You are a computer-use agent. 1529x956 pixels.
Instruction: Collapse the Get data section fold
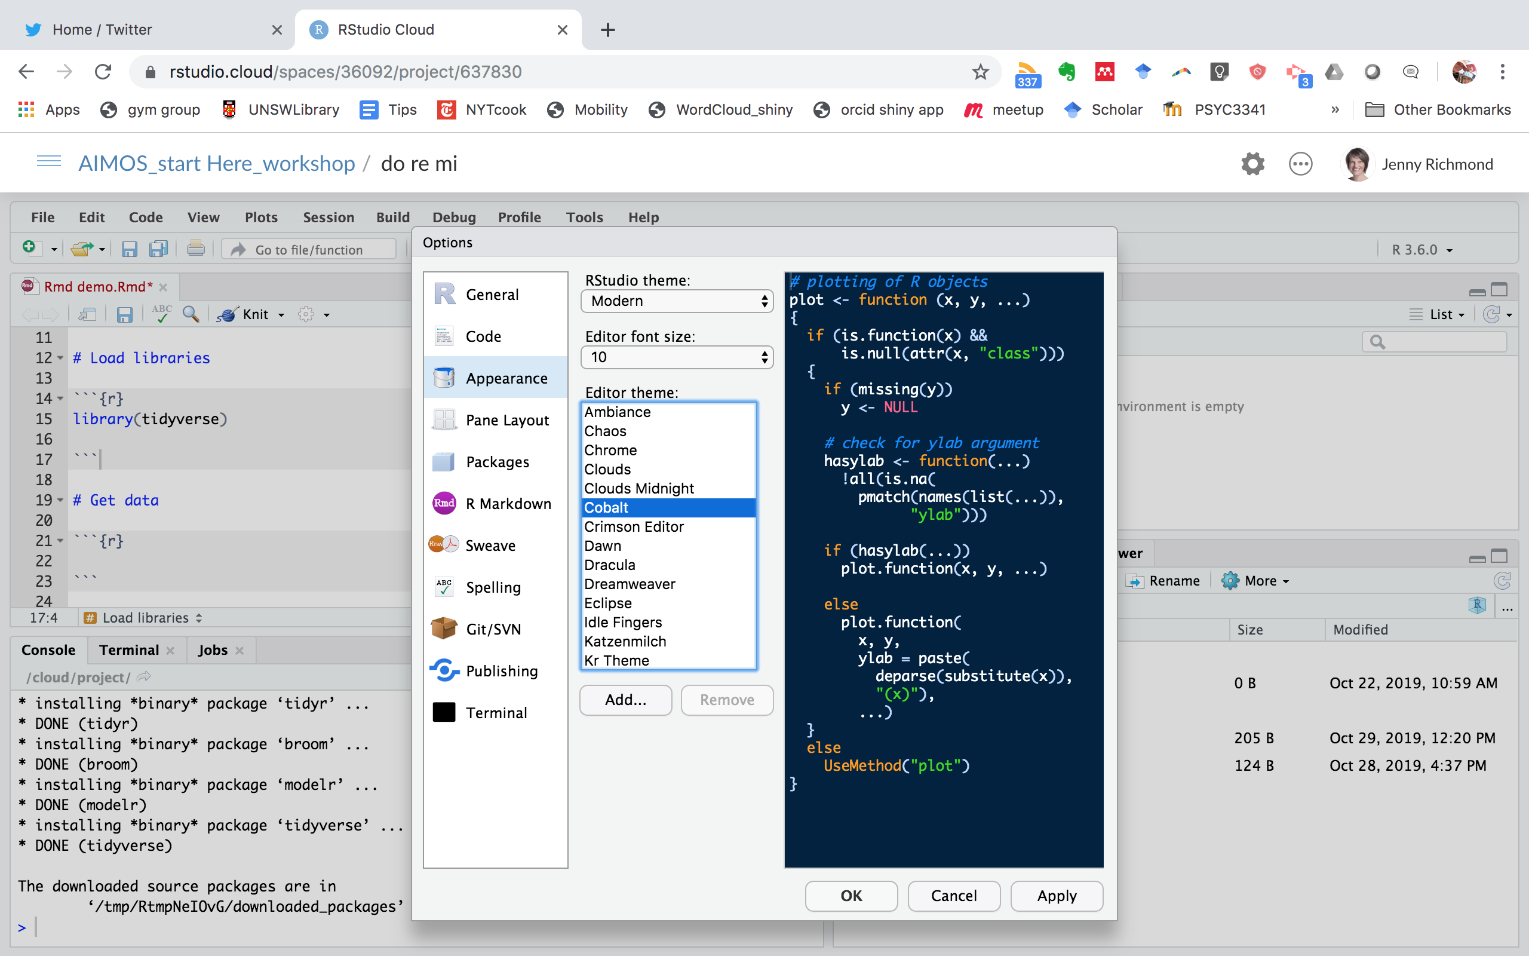(x=61, y=500)
